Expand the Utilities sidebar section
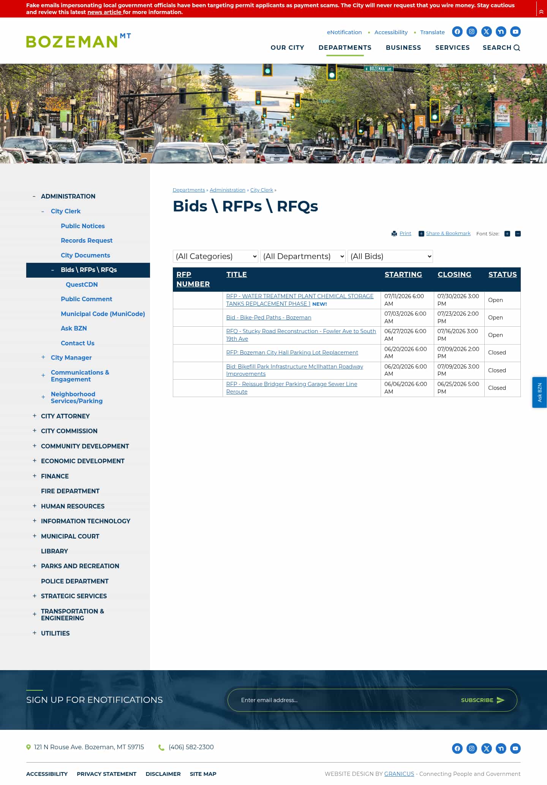 (x=35, y=633)
